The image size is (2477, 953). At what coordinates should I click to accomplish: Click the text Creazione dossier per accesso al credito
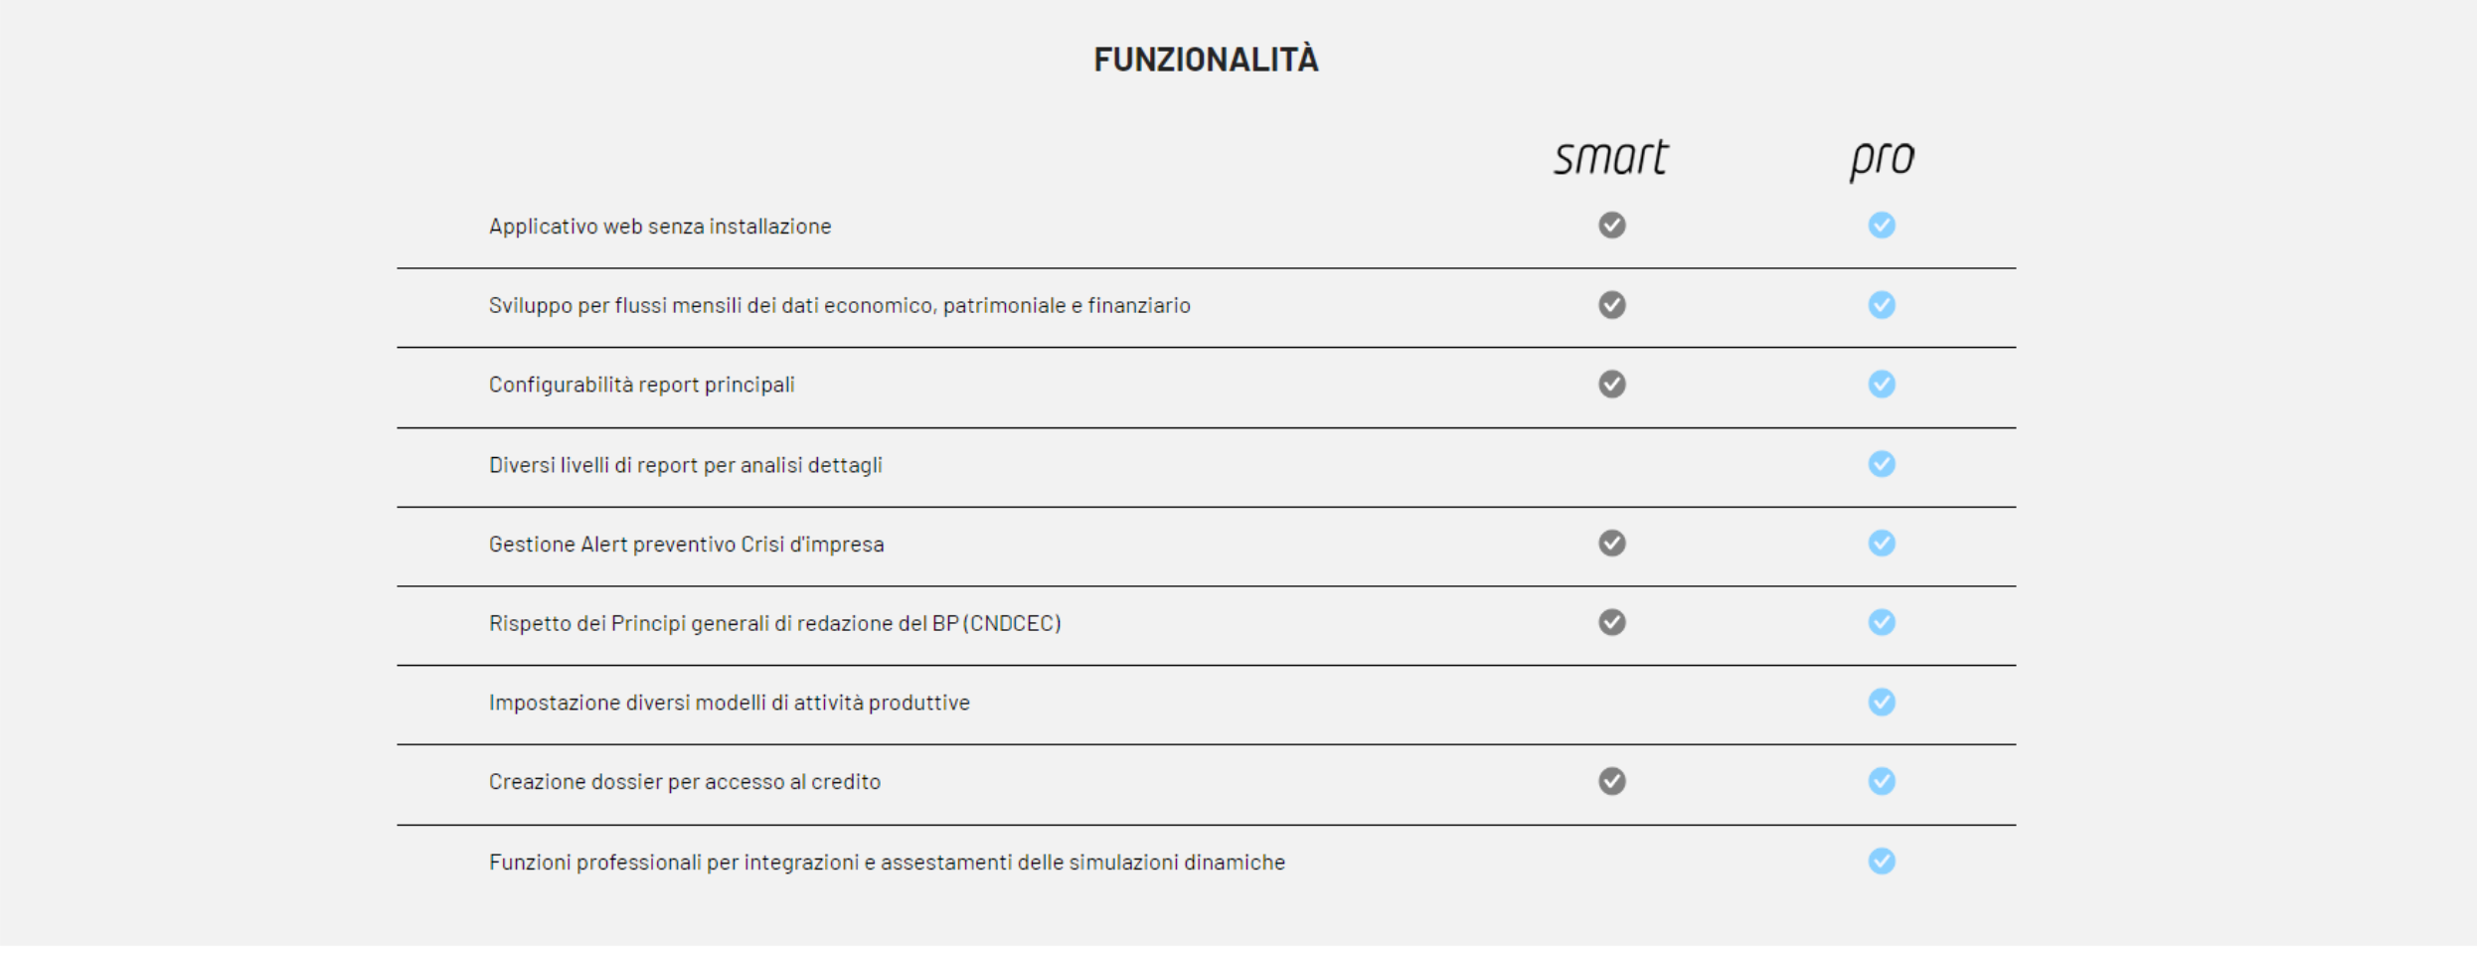pos(685,782)
